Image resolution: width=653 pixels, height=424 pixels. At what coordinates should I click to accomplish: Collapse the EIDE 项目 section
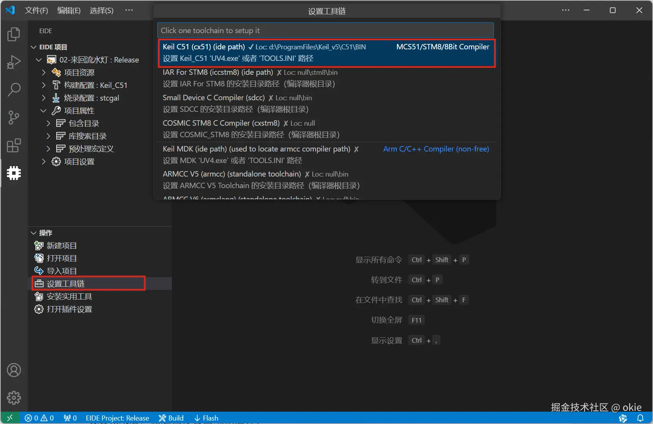pyautogui.click(x=34, y=47)
